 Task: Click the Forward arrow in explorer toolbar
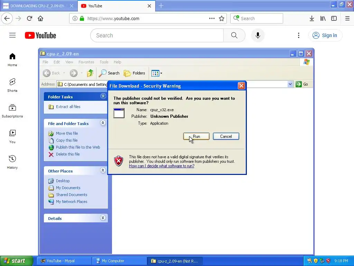pyautogui.click(x=74, y=73)
